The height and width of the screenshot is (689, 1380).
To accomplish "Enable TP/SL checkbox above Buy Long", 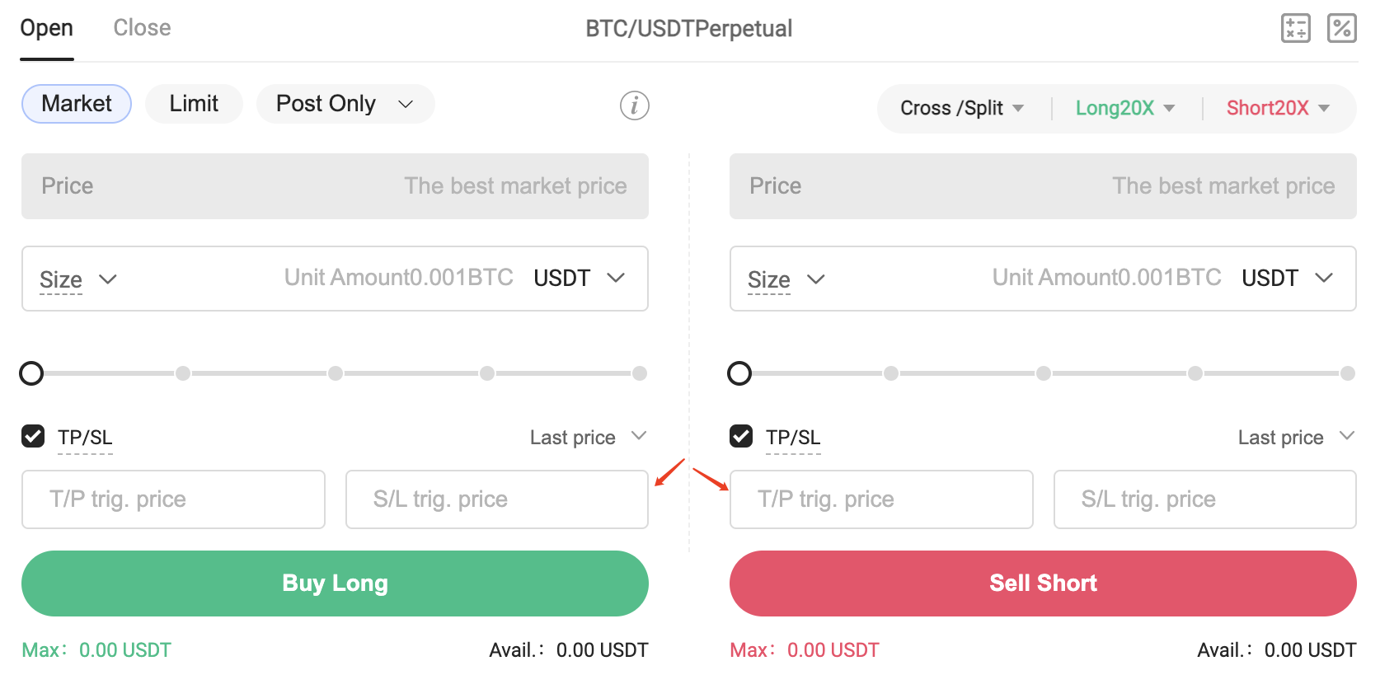I will coord(33,436).
